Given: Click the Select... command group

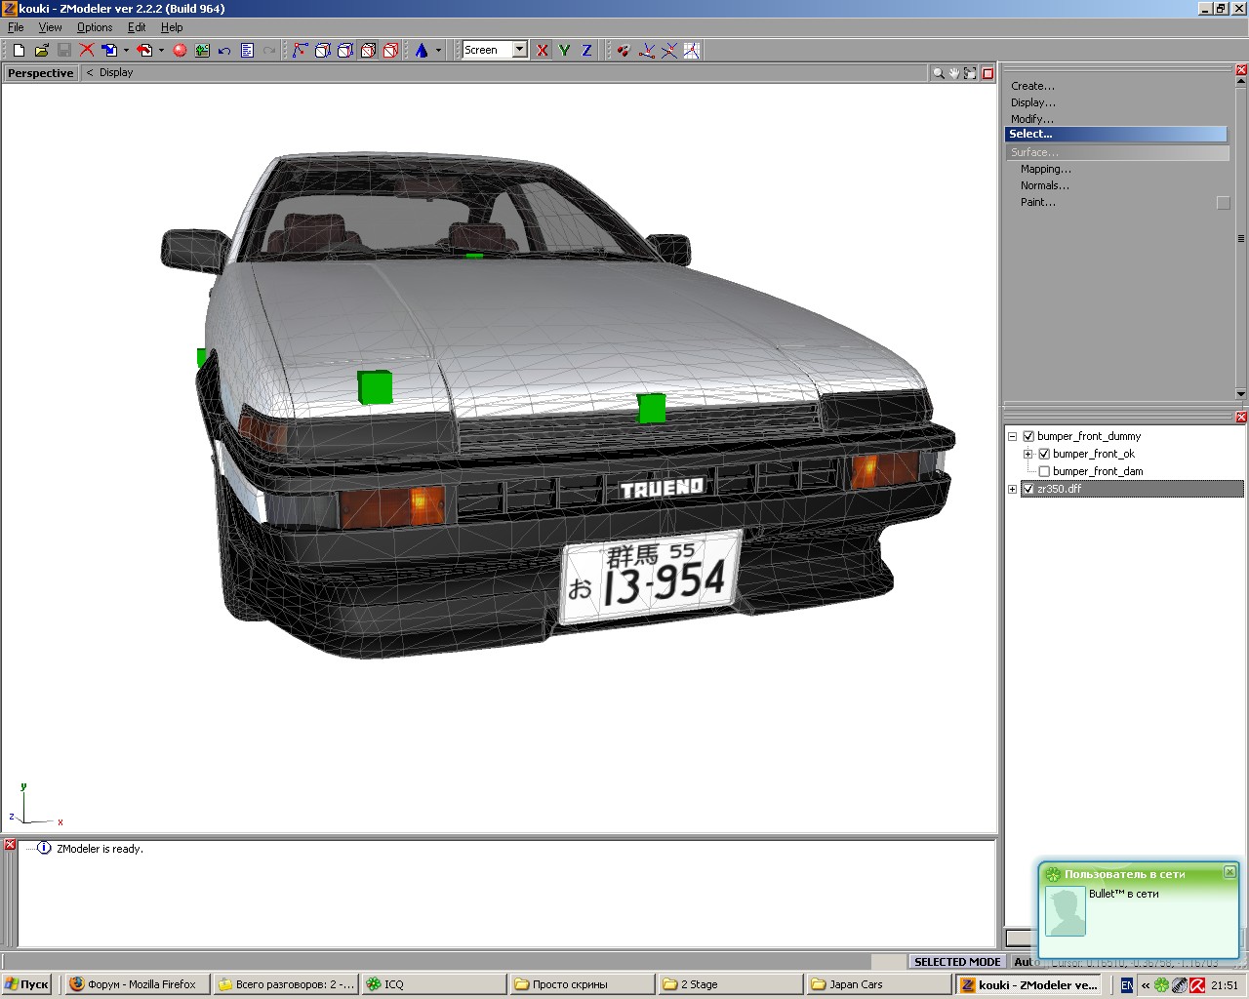Looking at the screenshot, I should tap(1115, 135).
